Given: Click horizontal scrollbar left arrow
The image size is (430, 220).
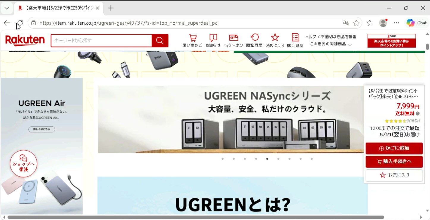Looking at the screenshot, I should [x=4, y=217].
